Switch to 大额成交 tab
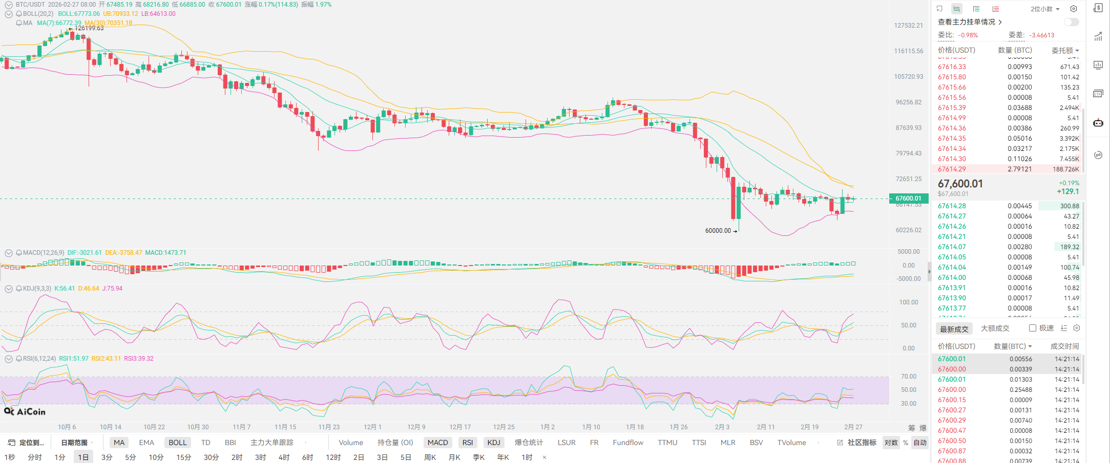Image resolution: width=1110 pixels, height=463 pixels. 995,328
